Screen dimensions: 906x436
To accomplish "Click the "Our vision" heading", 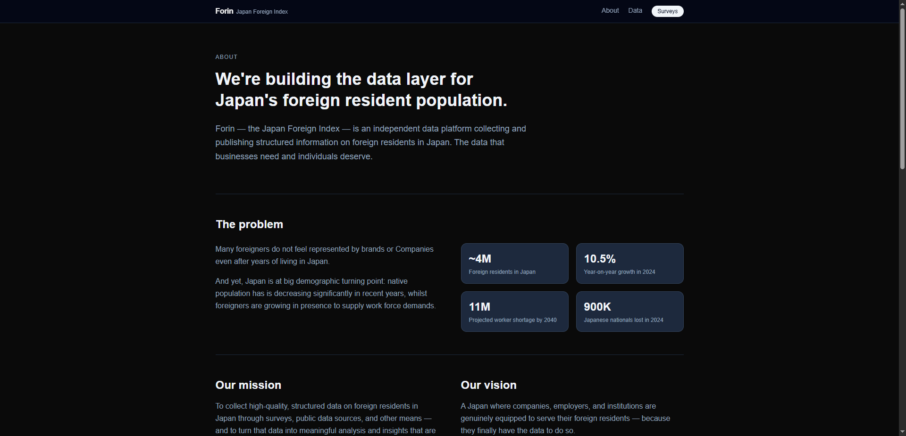I will [488, 385].
